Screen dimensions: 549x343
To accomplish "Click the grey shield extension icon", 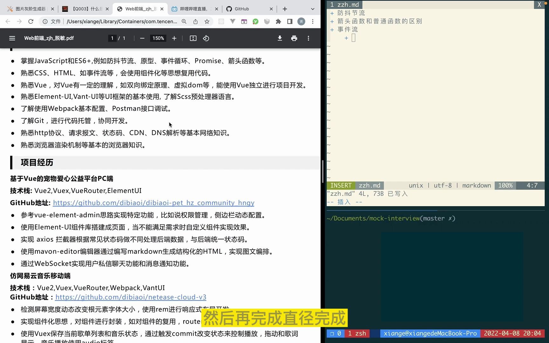I will click(x=267, y=21).
